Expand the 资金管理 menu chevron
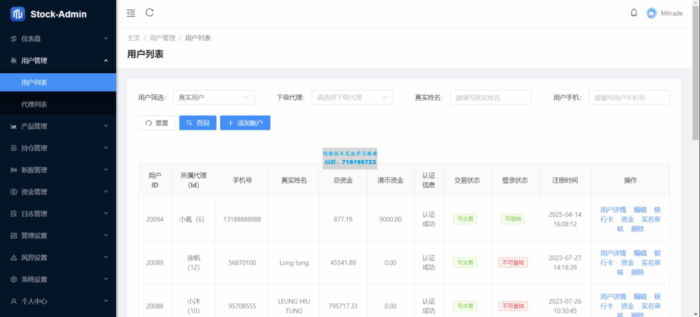Viewport: 700px width, 317px height. click(x=106, y=192)
